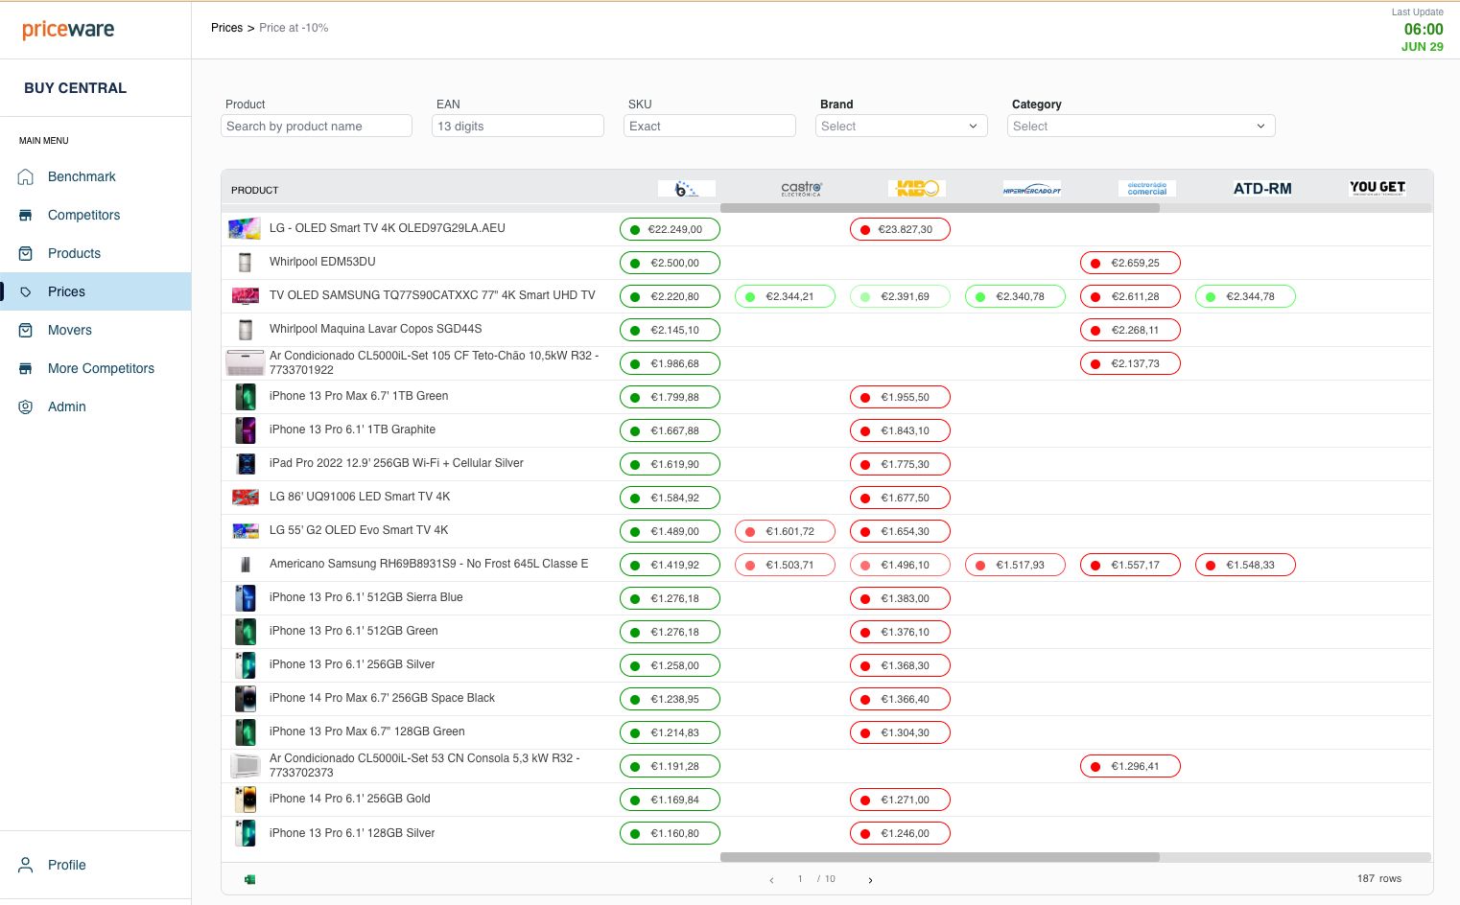Click the YOU GET column logo
1460x905 pixels.
click(x=1378, y=188)
